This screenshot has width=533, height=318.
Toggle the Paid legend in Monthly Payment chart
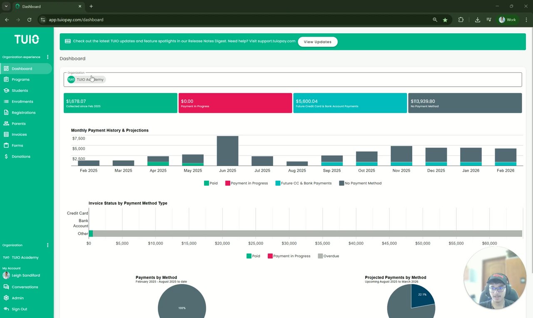tap(211, 183)
